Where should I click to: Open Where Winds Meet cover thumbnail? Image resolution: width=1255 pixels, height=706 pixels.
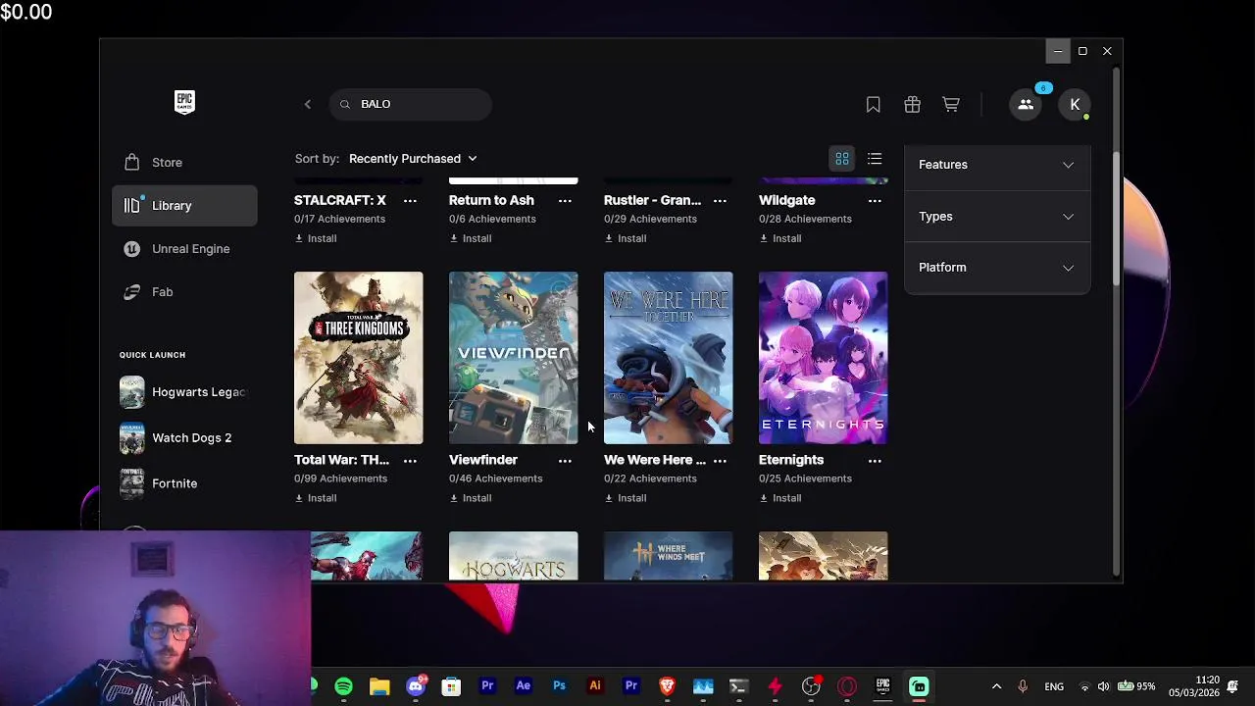point(669,556)
